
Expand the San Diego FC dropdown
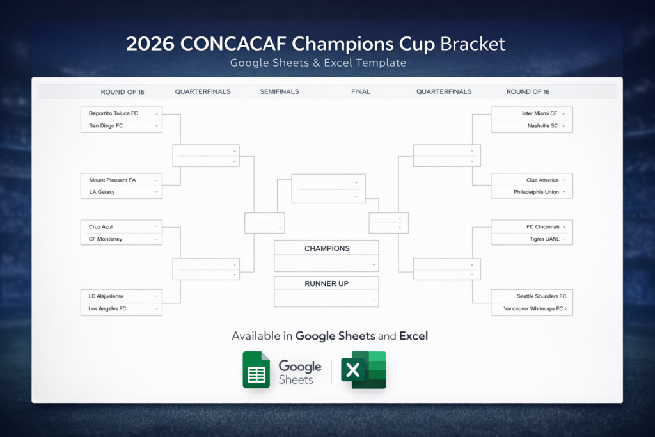157,126
